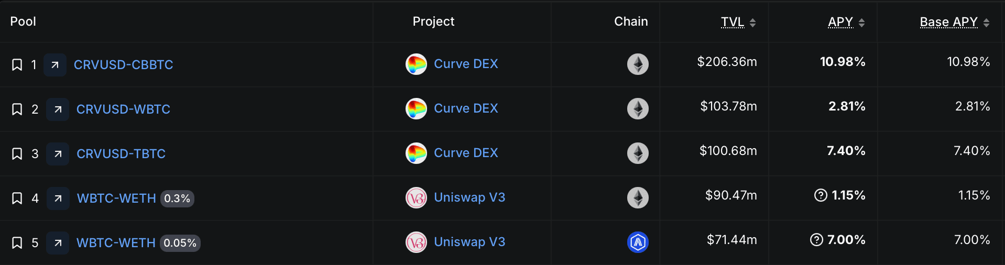Bookmark the CRVUSD-WBTC pool
The image size is (1005, 265).
[x=17, y=109]
